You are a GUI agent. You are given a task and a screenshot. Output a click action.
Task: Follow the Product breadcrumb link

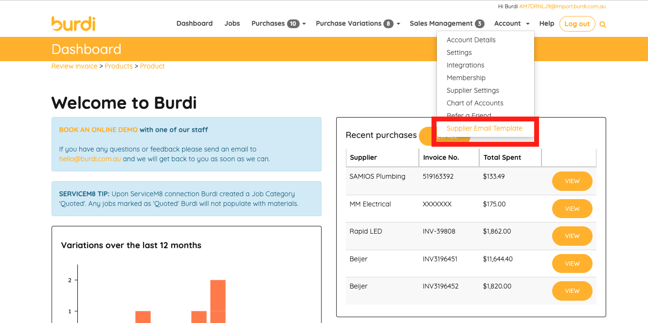point(152,66)
